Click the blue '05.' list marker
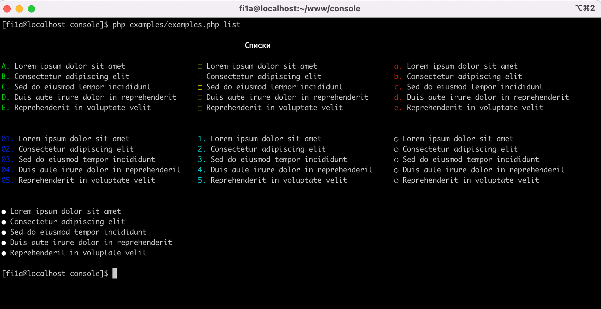Viewport: 601px width, 309px height. click(x=7, y=180)
